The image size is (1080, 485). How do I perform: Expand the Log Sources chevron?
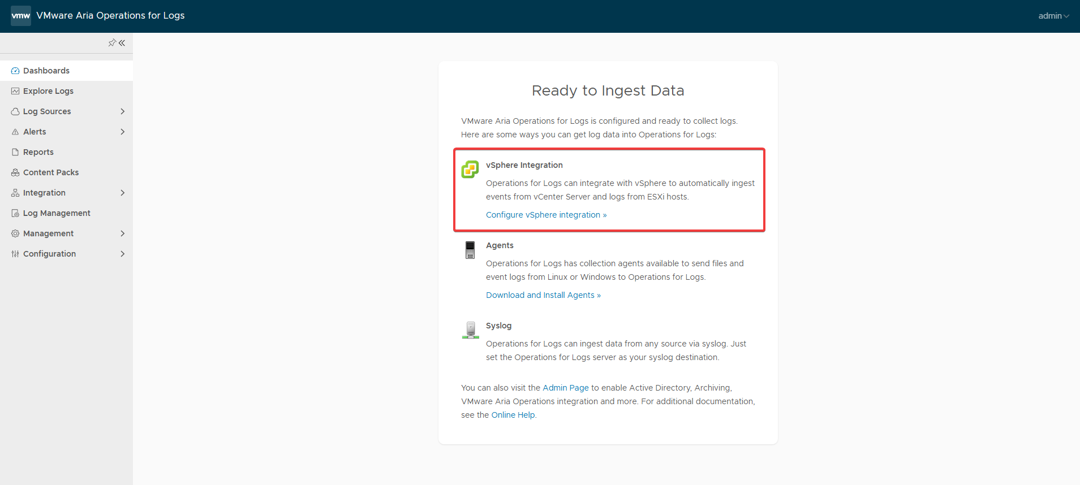(122, 111)
